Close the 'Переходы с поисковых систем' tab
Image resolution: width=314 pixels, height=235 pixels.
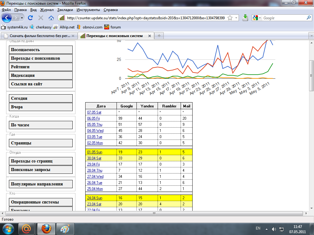click(x=150, y=36)
